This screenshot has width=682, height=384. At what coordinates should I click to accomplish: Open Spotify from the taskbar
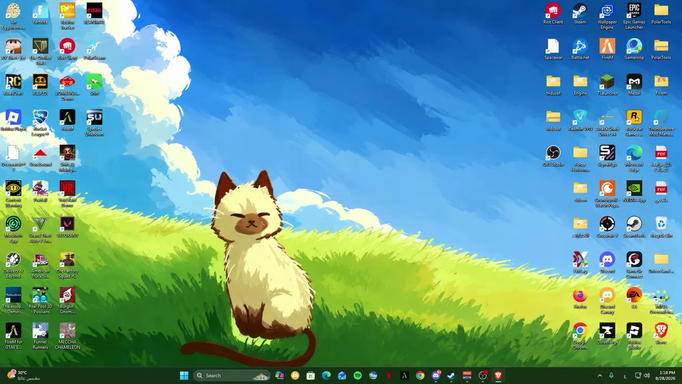(x=358, y=375)
